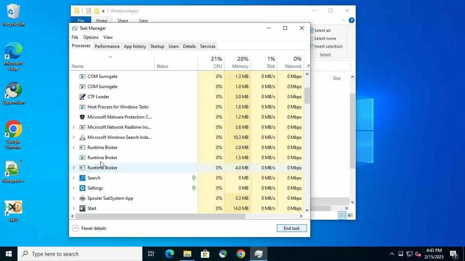Switch to the Performance tab
Screen dimensions: 465x261
click(107, 46)
